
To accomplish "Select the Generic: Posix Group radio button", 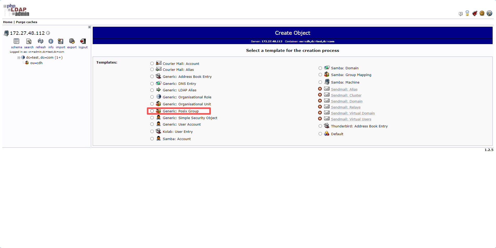I will pos(152,111).
